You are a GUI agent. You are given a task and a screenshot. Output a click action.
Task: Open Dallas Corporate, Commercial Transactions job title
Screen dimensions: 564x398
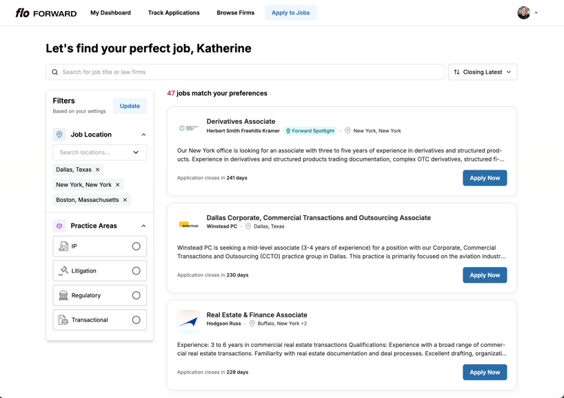pyautogui.click(x=319, y=218)
